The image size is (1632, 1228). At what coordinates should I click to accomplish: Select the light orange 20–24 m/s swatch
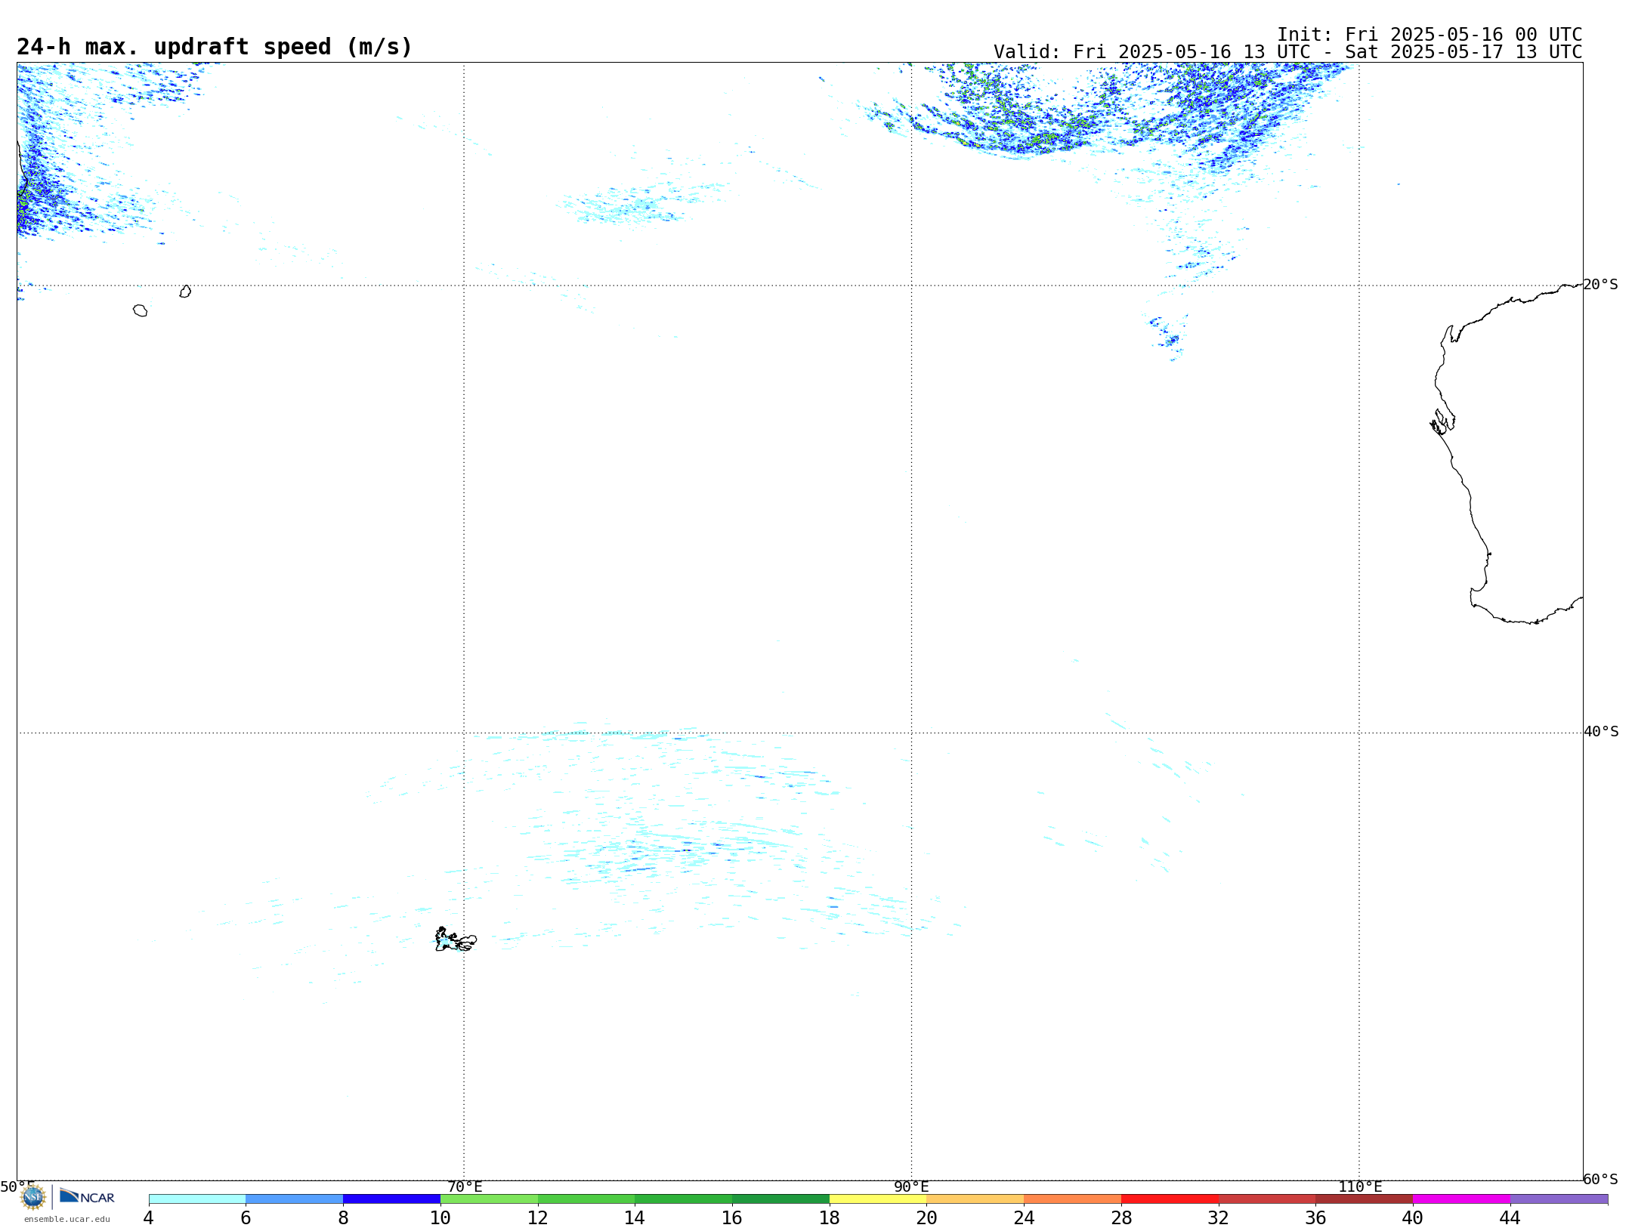975,1199
